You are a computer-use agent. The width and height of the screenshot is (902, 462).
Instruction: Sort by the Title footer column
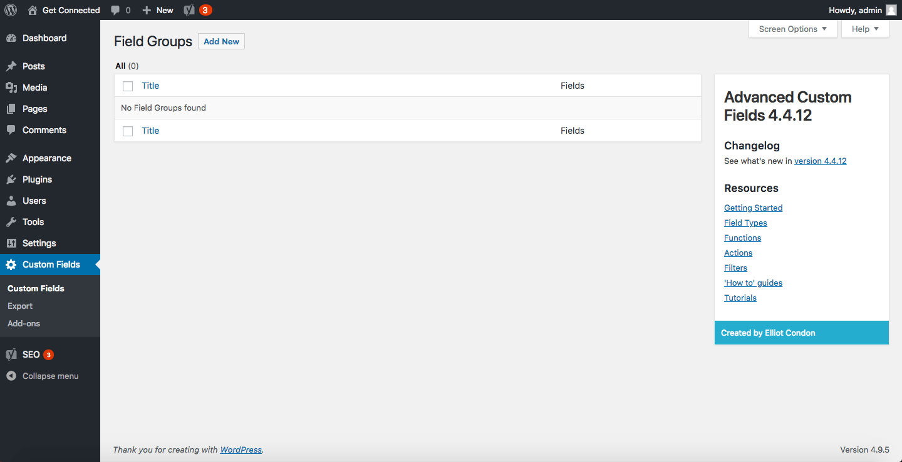[x=150, y=131]
